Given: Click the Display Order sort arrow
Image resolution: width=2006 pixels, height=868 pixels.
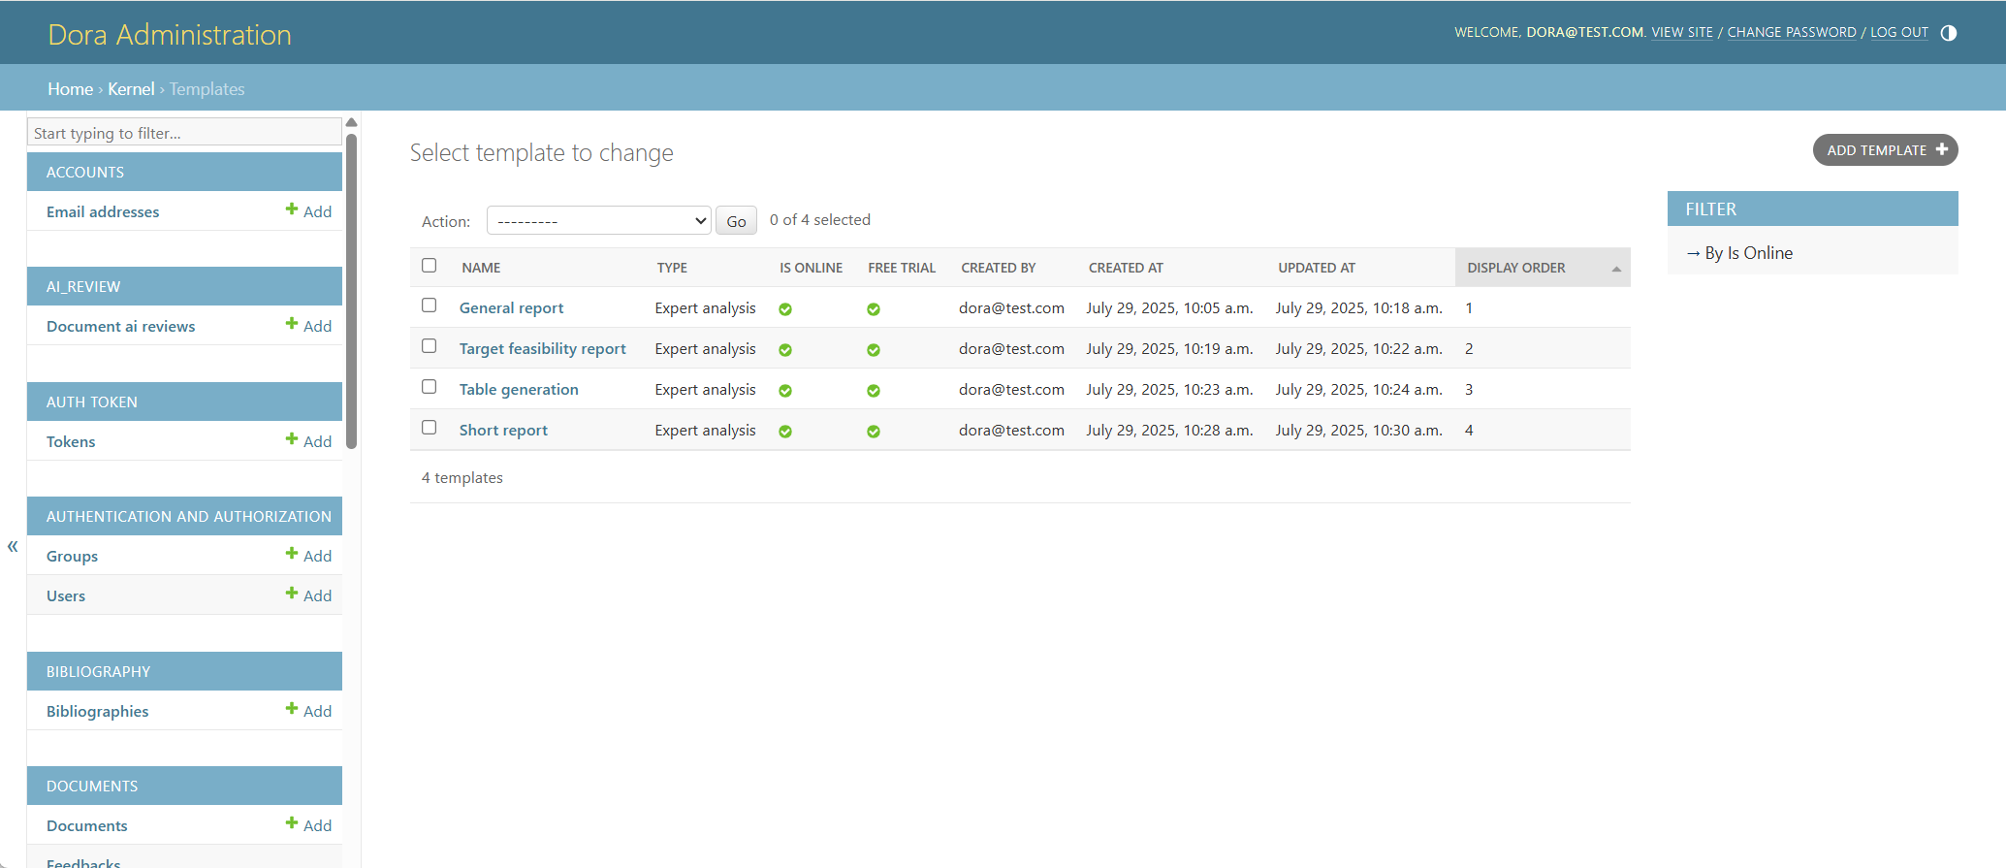Looking at the screenshot, I should 1616,269.
